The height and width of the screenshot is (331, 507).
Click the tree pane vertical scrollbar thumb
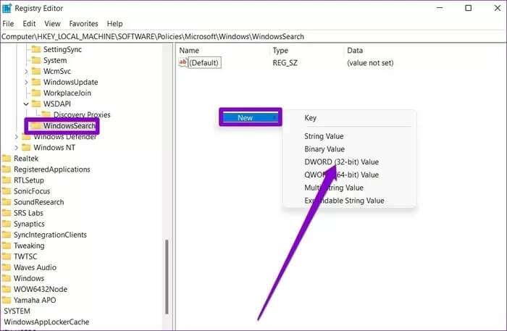tap(167, 277)
